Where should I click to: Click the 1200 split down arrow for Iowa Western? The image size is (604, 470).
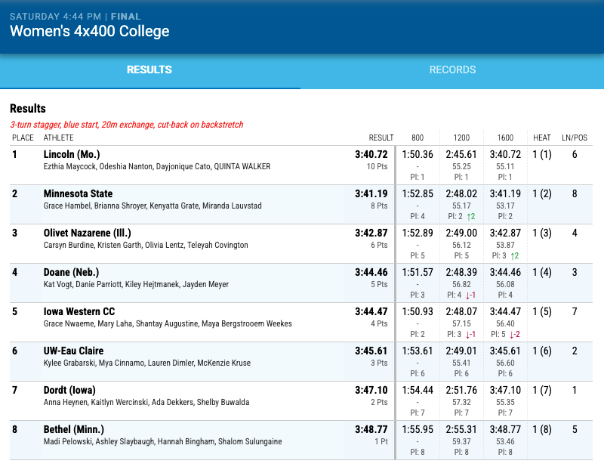470,335
